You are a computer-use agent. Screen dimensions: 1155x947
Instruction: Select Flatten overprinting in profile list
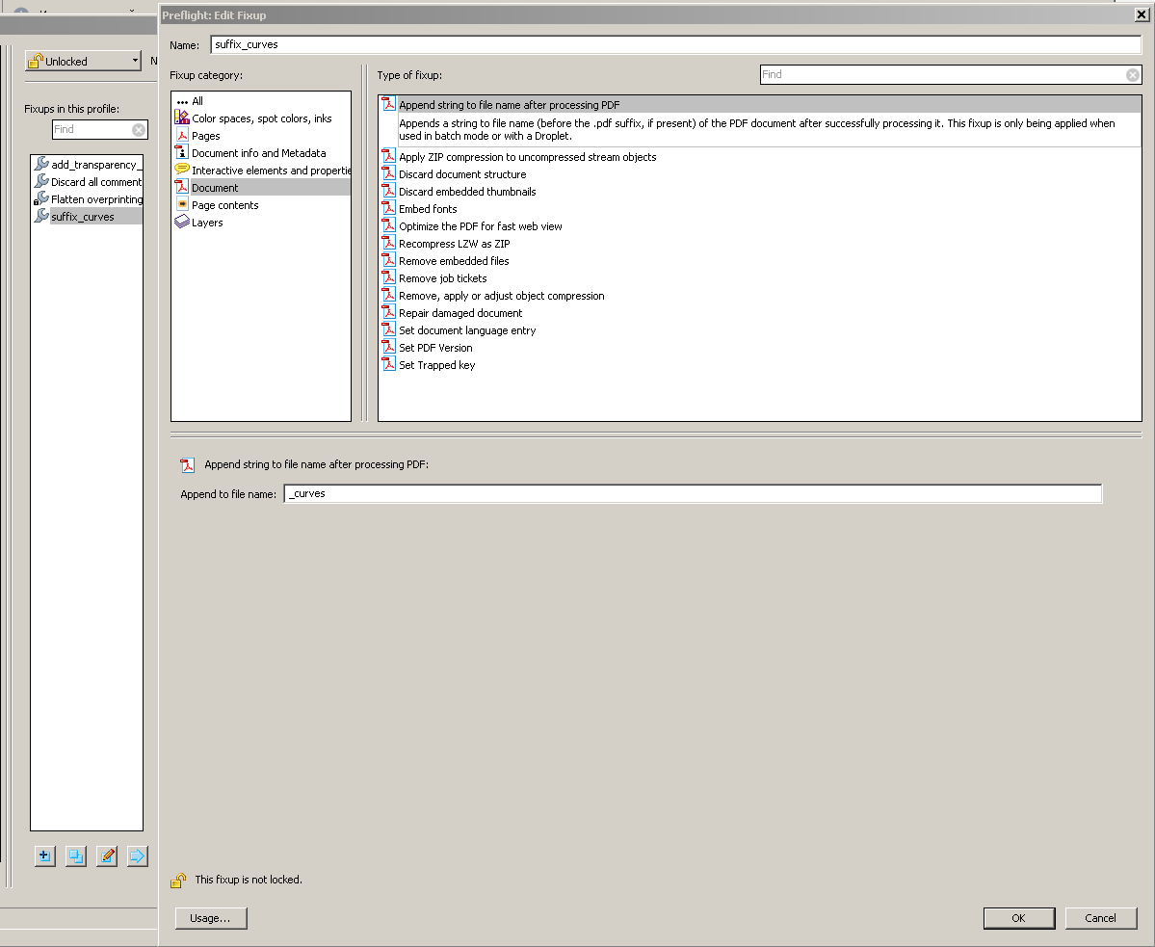click(87, 198)
